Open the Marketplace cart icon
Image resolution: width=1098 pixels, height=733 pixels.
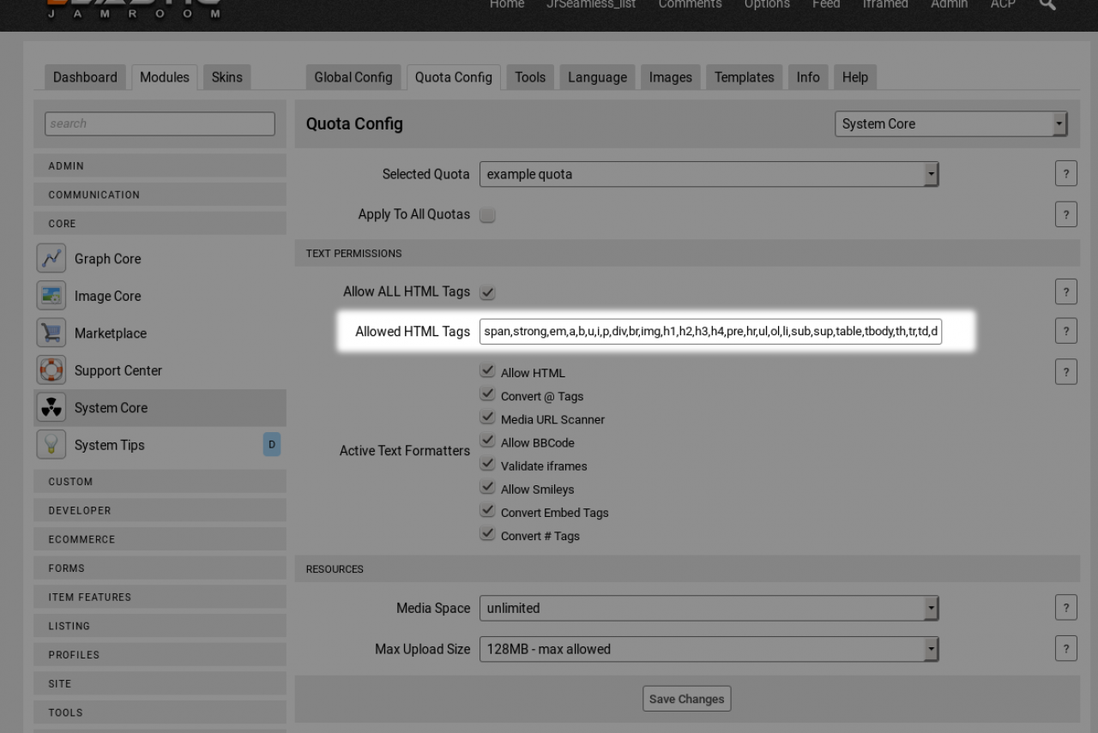pos(51,333)
